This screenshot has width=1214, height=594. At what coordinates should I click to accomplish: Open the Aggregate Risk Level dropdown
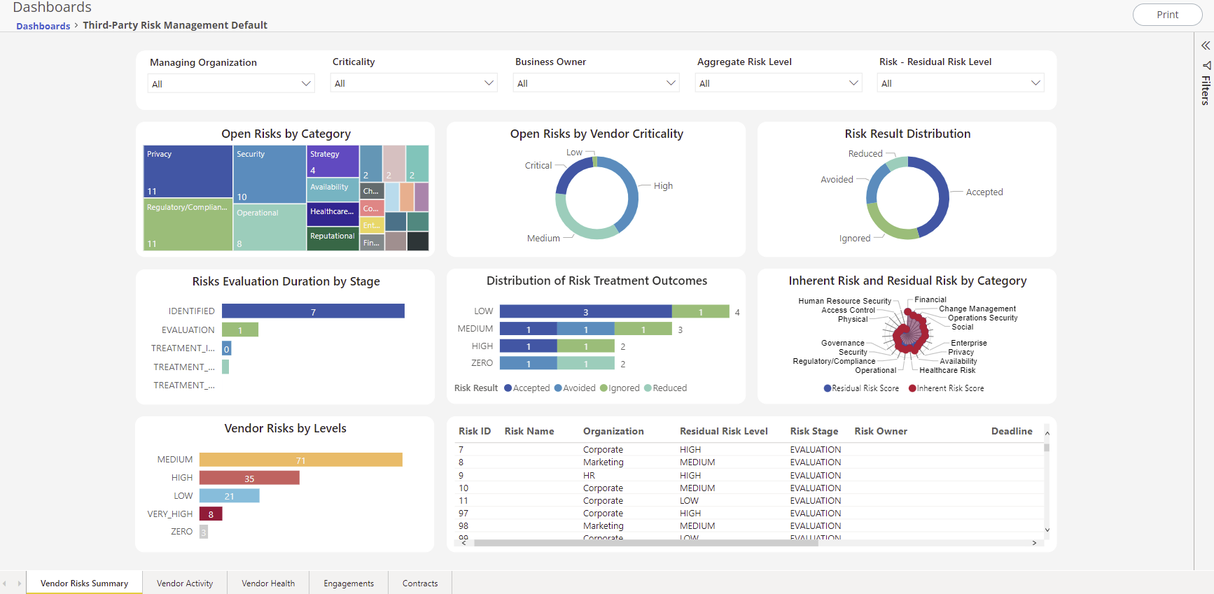pos(778,83)
